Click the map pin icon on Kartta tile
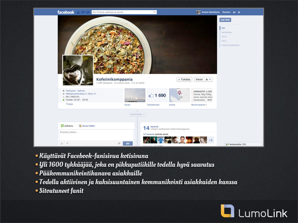Viewport: 298px width, 223px height. coord(179,93)
